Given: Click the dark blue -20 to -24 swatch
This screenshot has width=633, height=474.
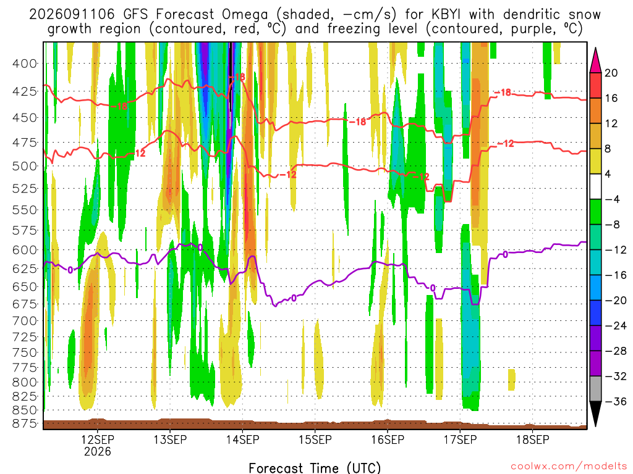Looking at the screenshot, I should pyautogui.click(x=595, y=313).
